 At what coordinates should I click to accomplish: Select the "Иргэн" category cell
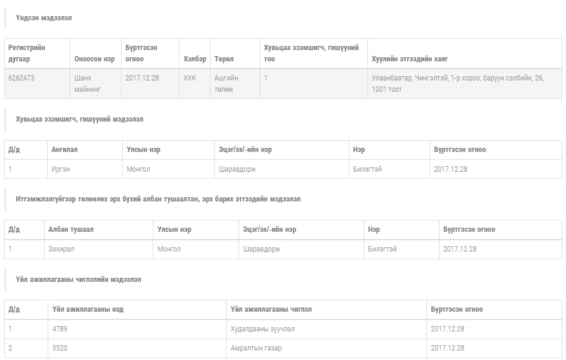61,169
